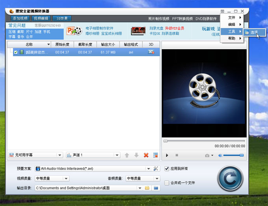This screenshot has height=206, width=268.
Task: Click the 输出格式 column header
Action: click(x=131, y=45)
